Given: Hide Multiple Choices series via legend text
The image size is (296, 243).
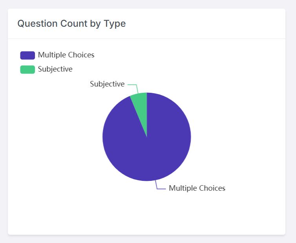Looking at the screenshot, I should pos(66,55).
